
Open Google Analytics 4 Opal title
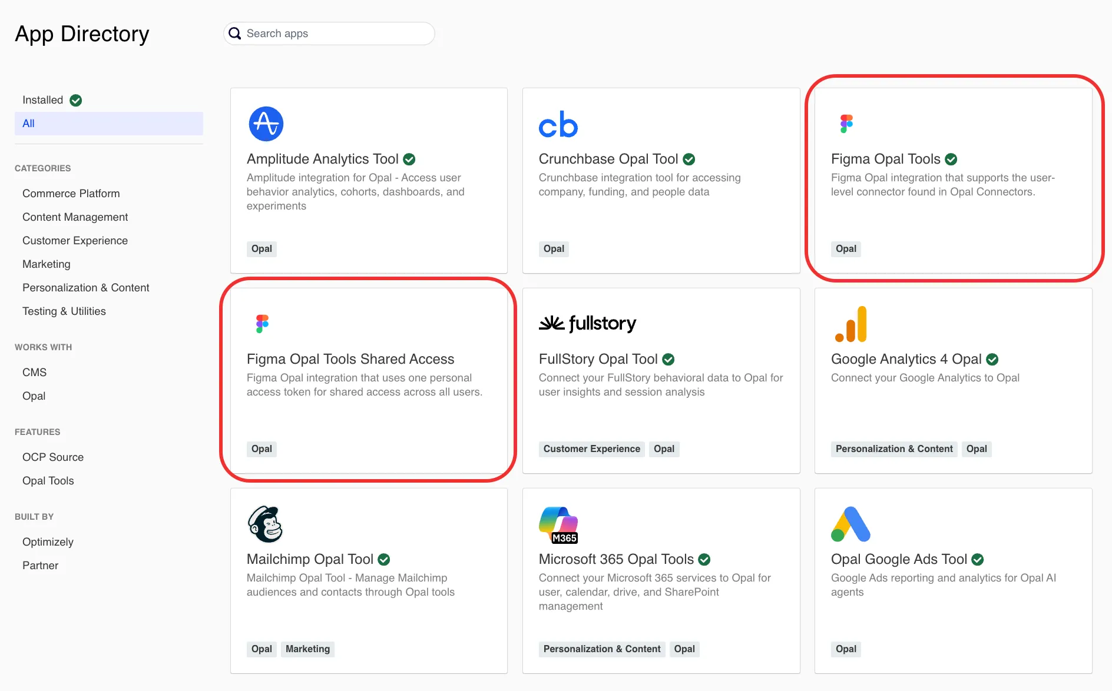coord(906,359)
